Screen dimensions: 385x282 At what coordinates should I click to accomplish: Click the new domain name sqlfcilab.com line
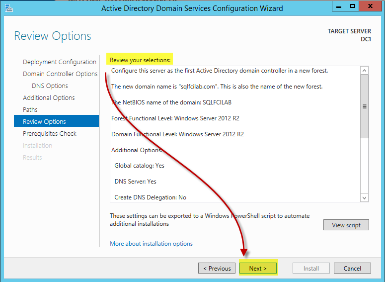(x=217, y=87)
